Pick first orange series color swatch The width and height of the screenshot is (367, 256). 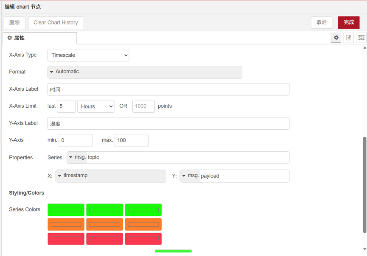coord(66,225)
